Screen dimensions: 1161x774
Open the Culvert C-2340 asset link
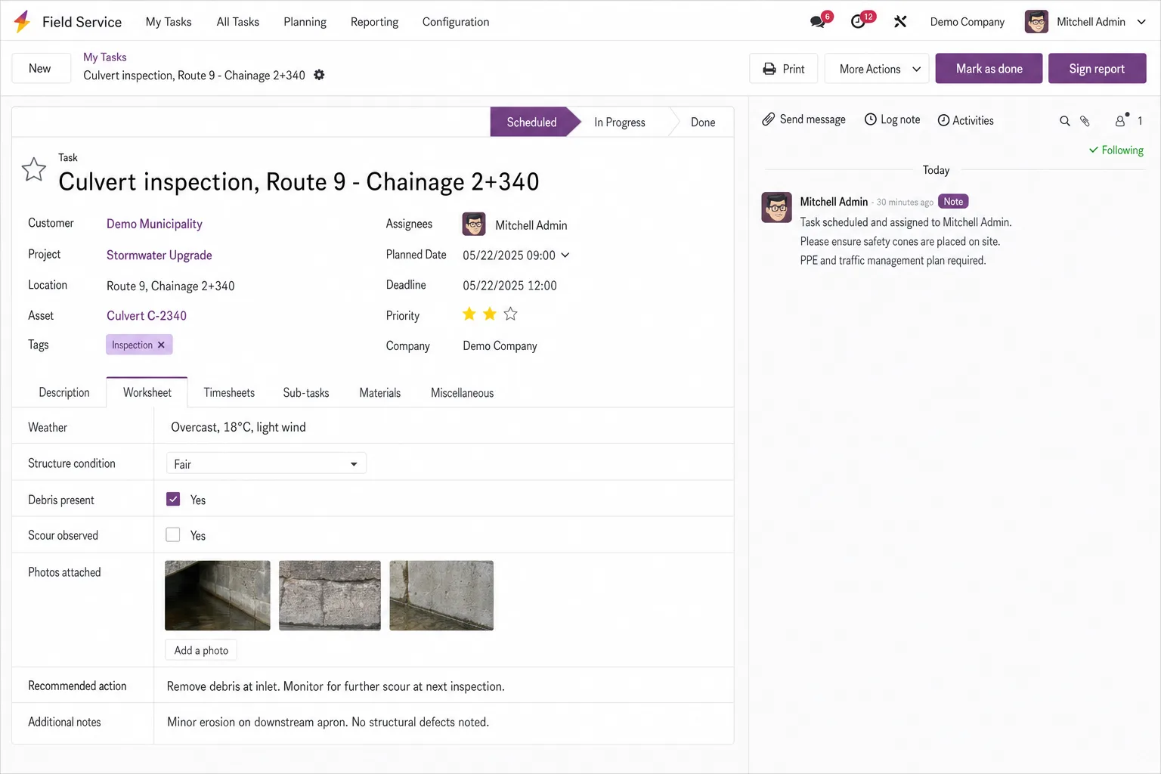pyautogui.click(x=147, y=315)
